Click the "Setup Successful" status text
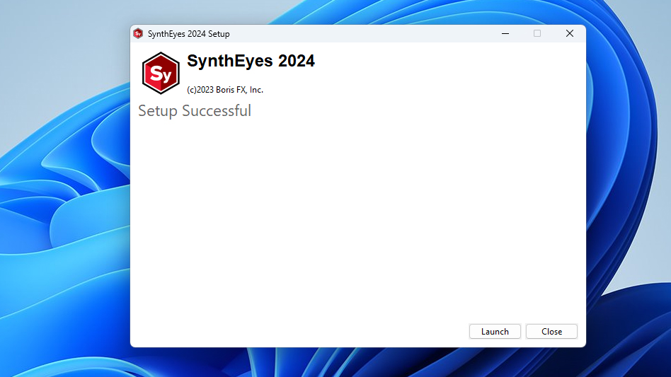Screen dimensions: 671x377 coord(194,111)
